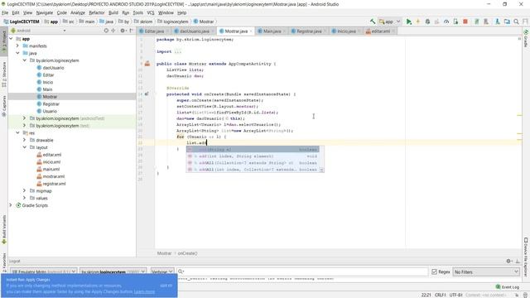Viewport: 530px width, 298px height.
Task: Expand the mipmap folder
Action: [24, 191]
